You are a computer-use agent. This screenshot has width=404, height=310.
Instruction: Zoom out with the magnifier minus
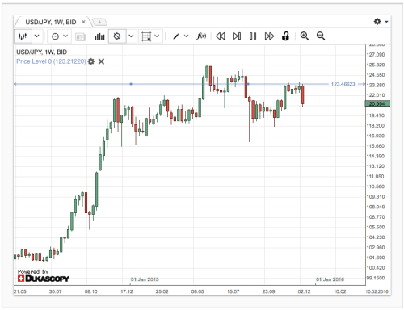pyautogui.click(x=321, y=36)
